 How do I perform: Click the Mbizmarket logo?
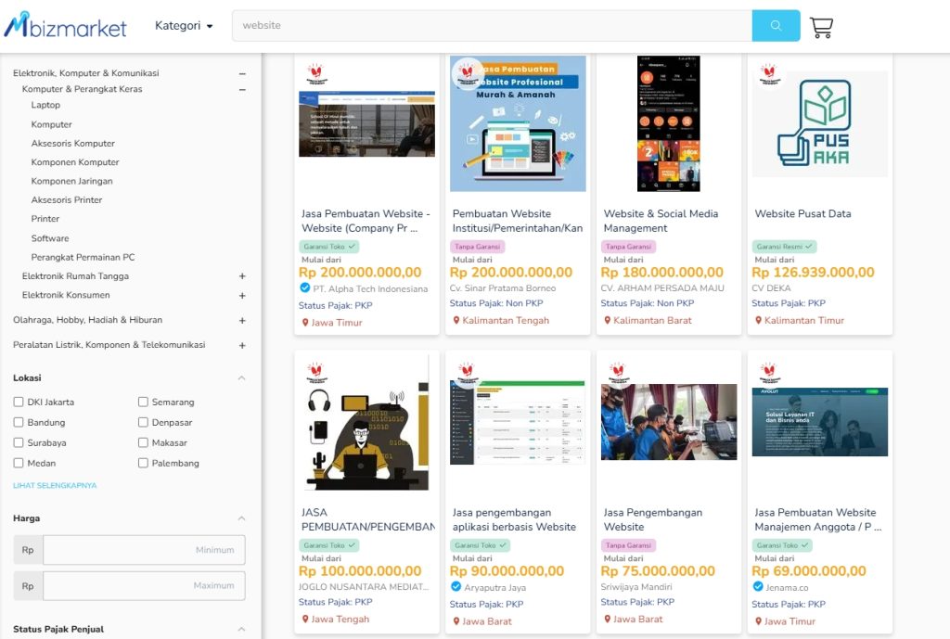click(65, 26)
